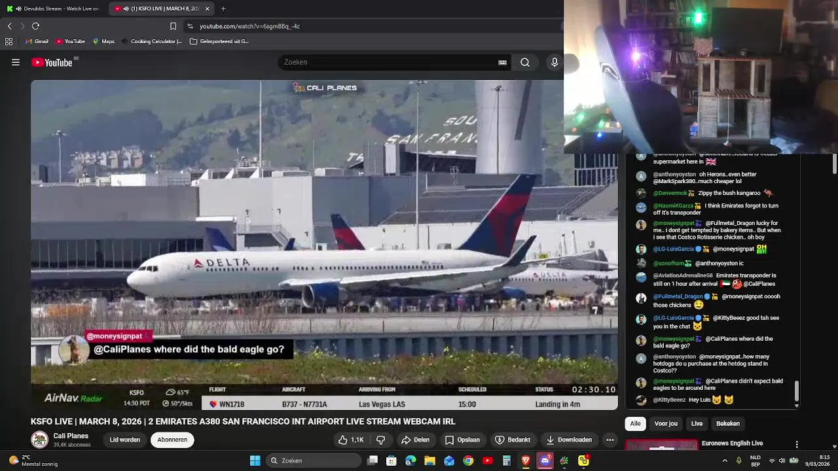The height and width of the screenshot is (471, 838).
Task: Open more video actions ellipsis
Action: click(610, 440)
